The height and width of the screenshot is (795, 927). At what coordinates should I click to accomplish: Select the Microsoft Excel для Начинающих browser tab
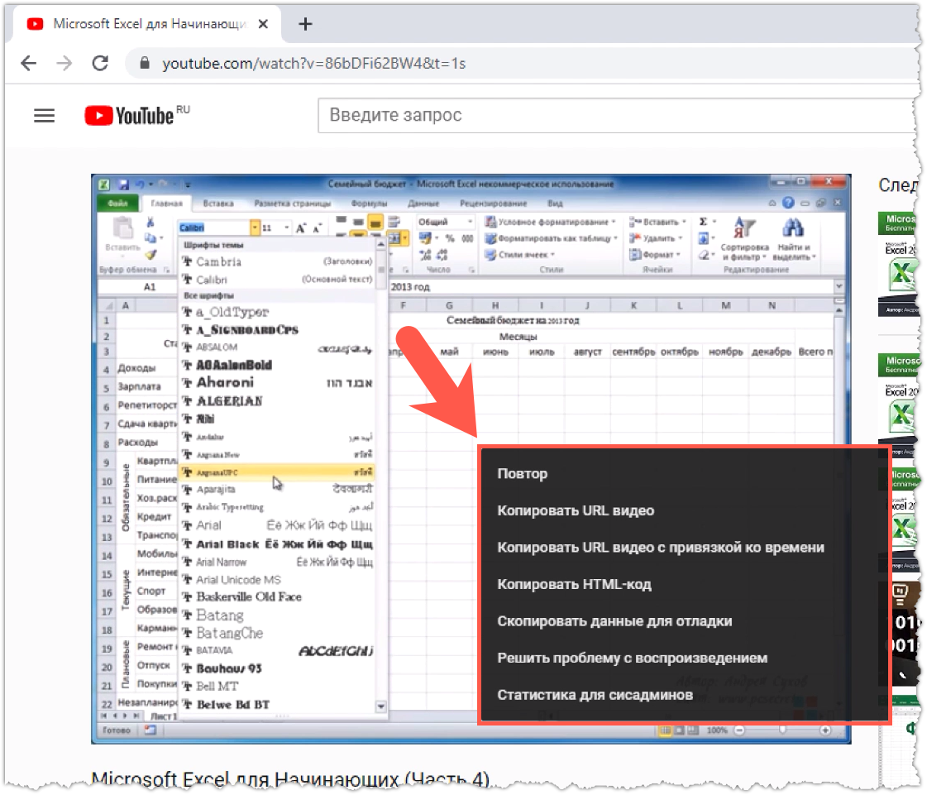coord(148,24)
